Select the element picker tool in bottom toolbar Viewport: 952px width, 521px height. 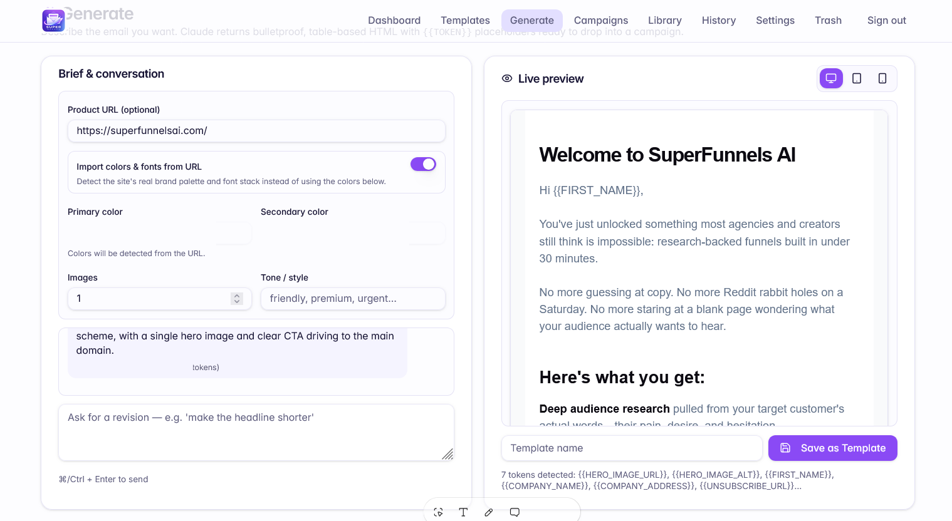point(438,512)
